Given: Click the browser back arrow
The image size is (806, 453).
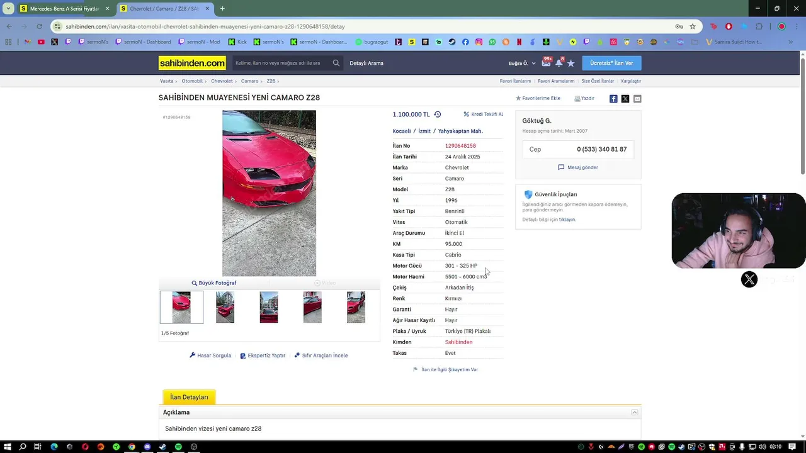Looking at the screenshot, I should (x=9, y=26).
